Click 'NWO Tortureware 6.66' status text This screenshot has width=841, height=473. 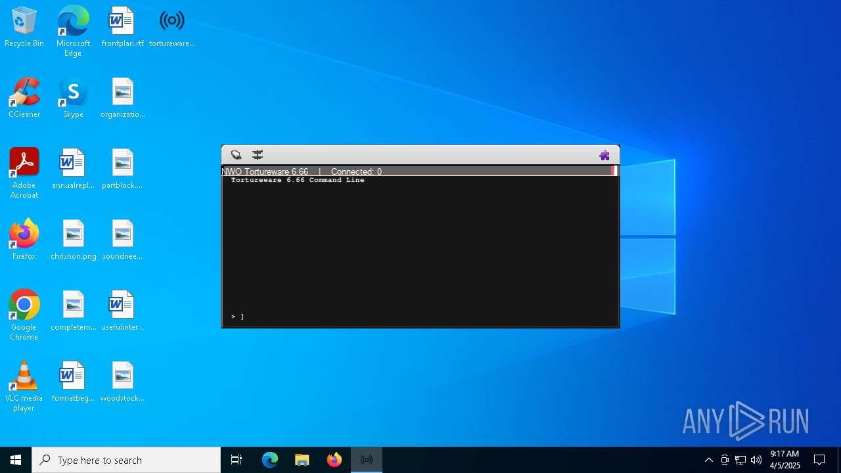pyautogui.click(x=265, y=171)
